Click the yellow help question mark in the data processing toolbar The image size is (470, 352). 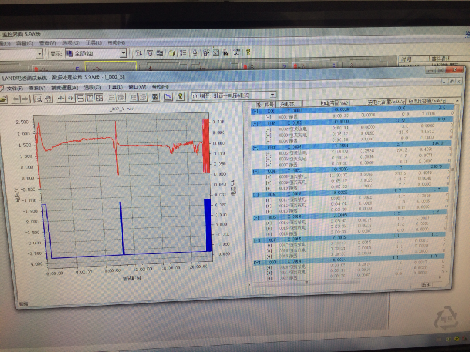180,96
